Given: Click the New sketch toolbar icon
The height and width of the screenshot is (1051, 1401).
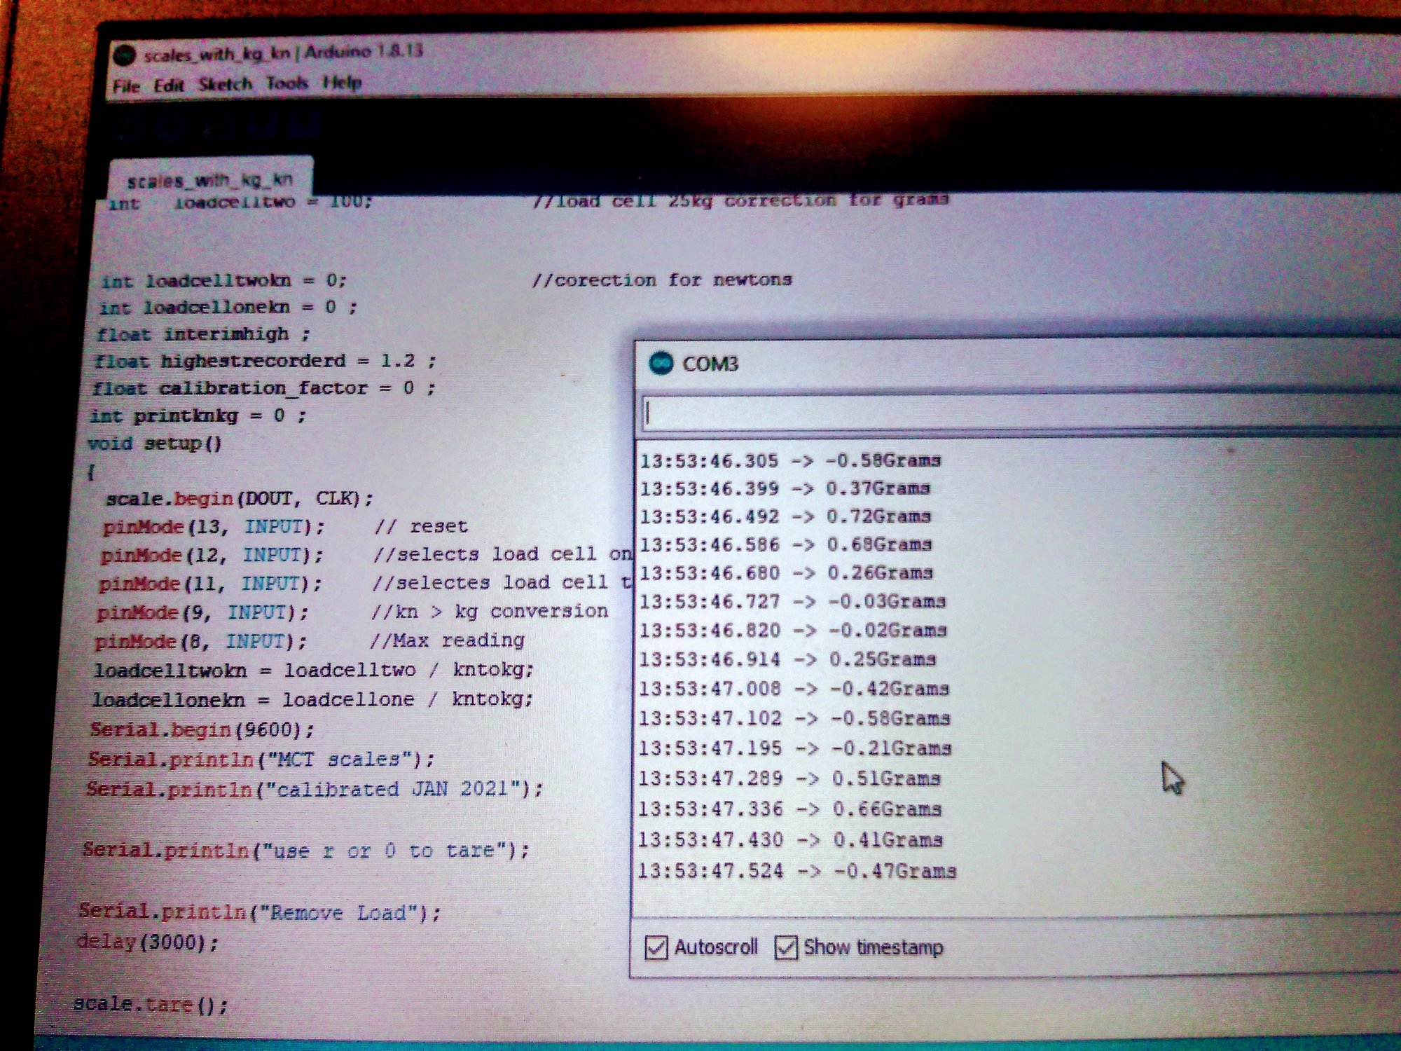Looking at the screenshot, I should (x=219, y=124).
